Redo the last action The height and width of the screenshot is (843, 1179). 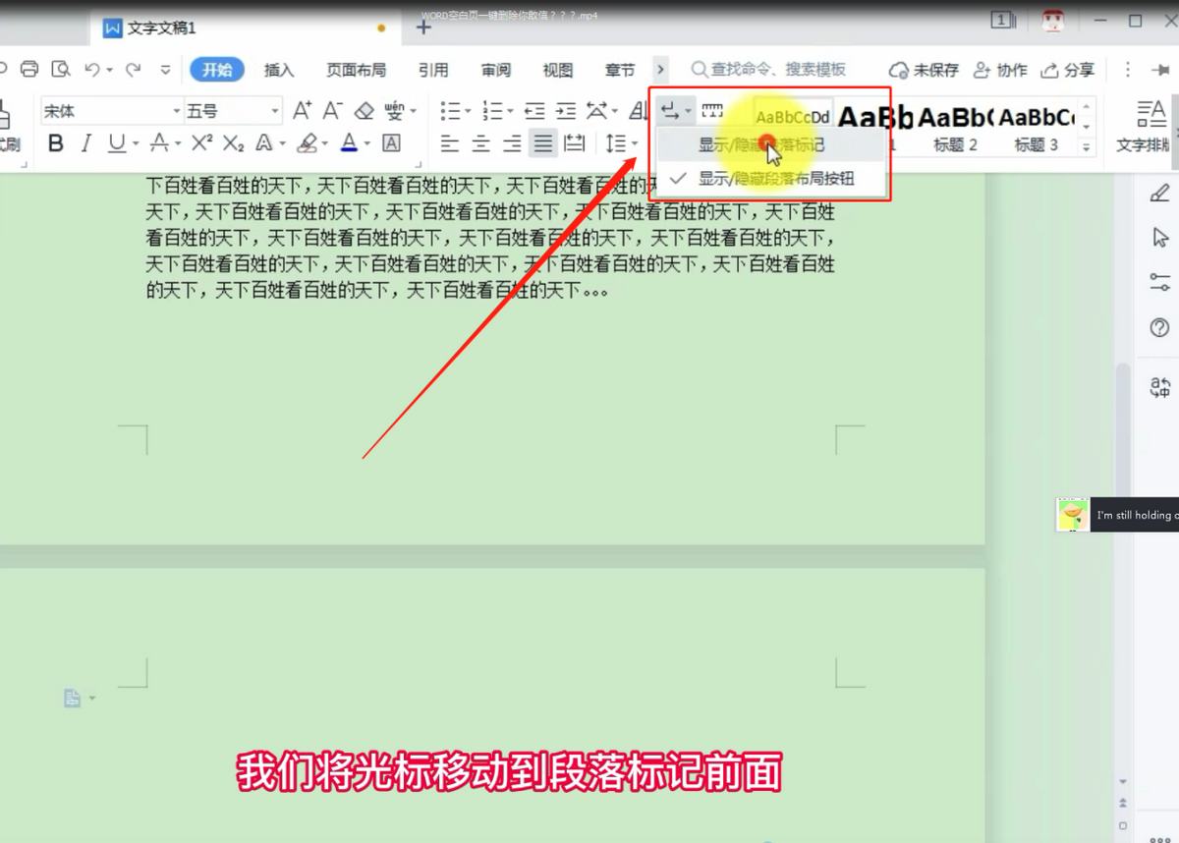(133, 69)
